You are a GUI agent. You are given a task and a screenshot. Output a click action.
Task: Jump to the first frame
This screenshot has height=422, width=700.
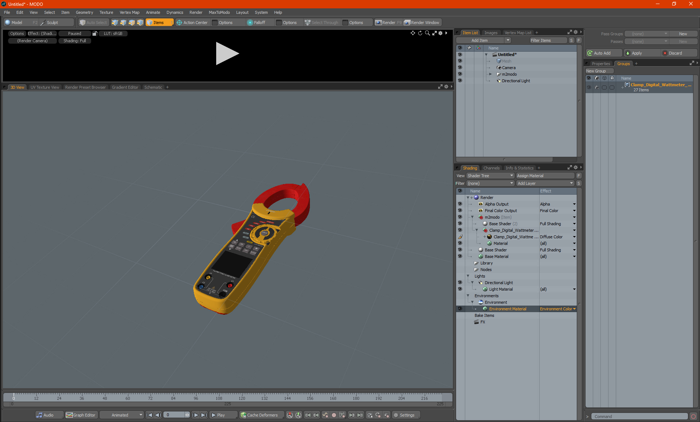(x=149, y=415)
